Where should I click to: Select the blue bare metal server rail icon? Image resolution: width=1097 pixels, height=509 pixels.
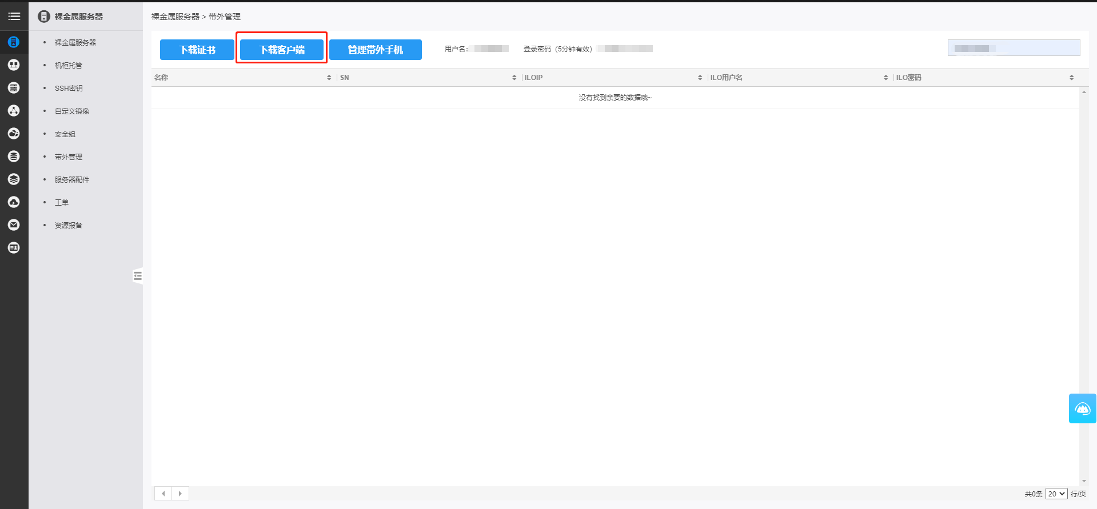(x=14, y=42)
